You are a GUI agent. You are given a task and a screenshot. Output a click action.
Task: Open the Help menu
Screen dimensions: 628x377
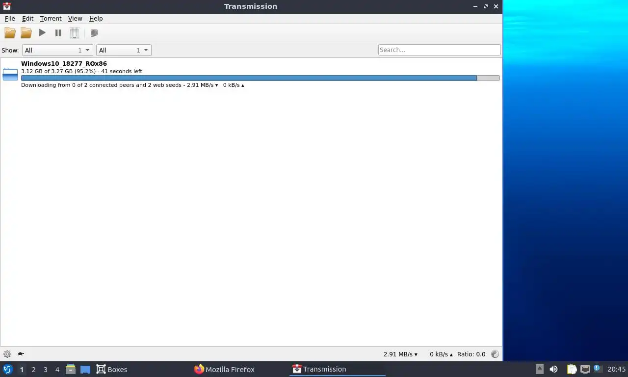pos(96,18)
